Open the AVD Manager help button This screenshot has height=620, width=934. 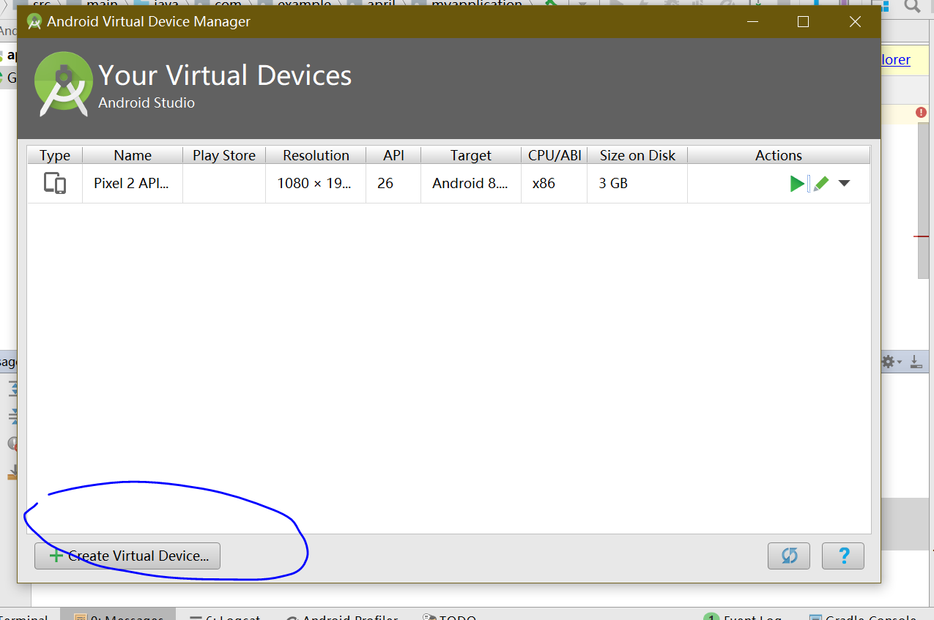coord(843,556)
